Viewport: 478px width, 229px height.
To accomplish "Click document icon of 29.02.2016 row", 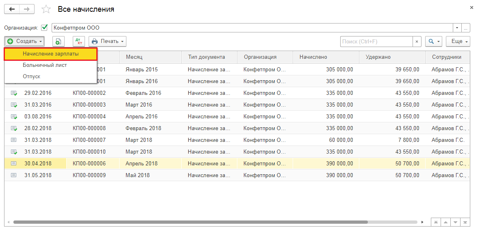I will (x=14, y=93).
